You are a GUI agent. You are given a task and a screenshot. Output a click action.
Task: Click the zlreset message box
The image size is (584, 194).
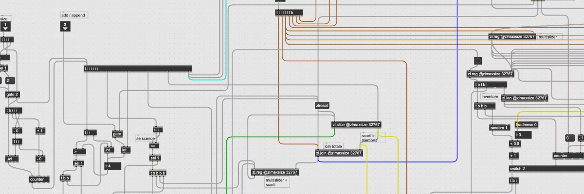[322, 105]
